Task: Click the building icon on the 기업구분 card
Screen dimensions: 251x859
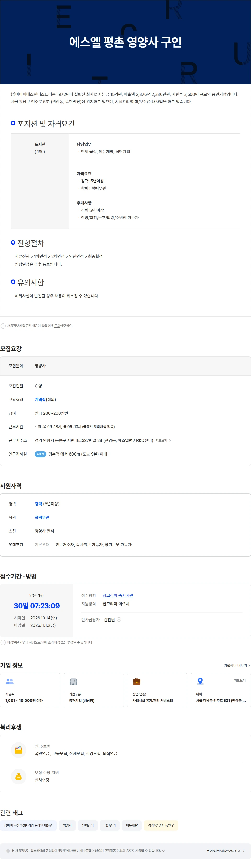Action: (73, 681)
